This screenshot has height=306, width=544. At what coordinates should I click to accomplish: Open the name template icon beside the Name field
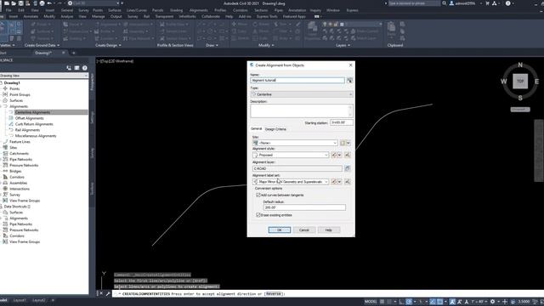[349, 81]
